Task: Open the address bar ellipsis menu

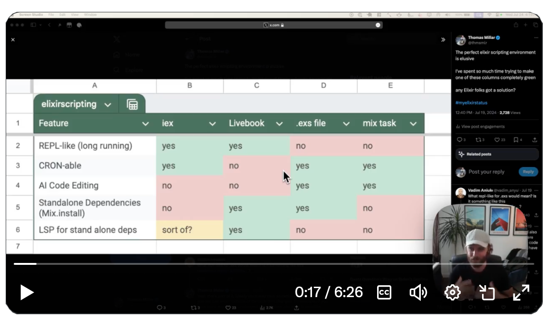Action: point(378,25)
